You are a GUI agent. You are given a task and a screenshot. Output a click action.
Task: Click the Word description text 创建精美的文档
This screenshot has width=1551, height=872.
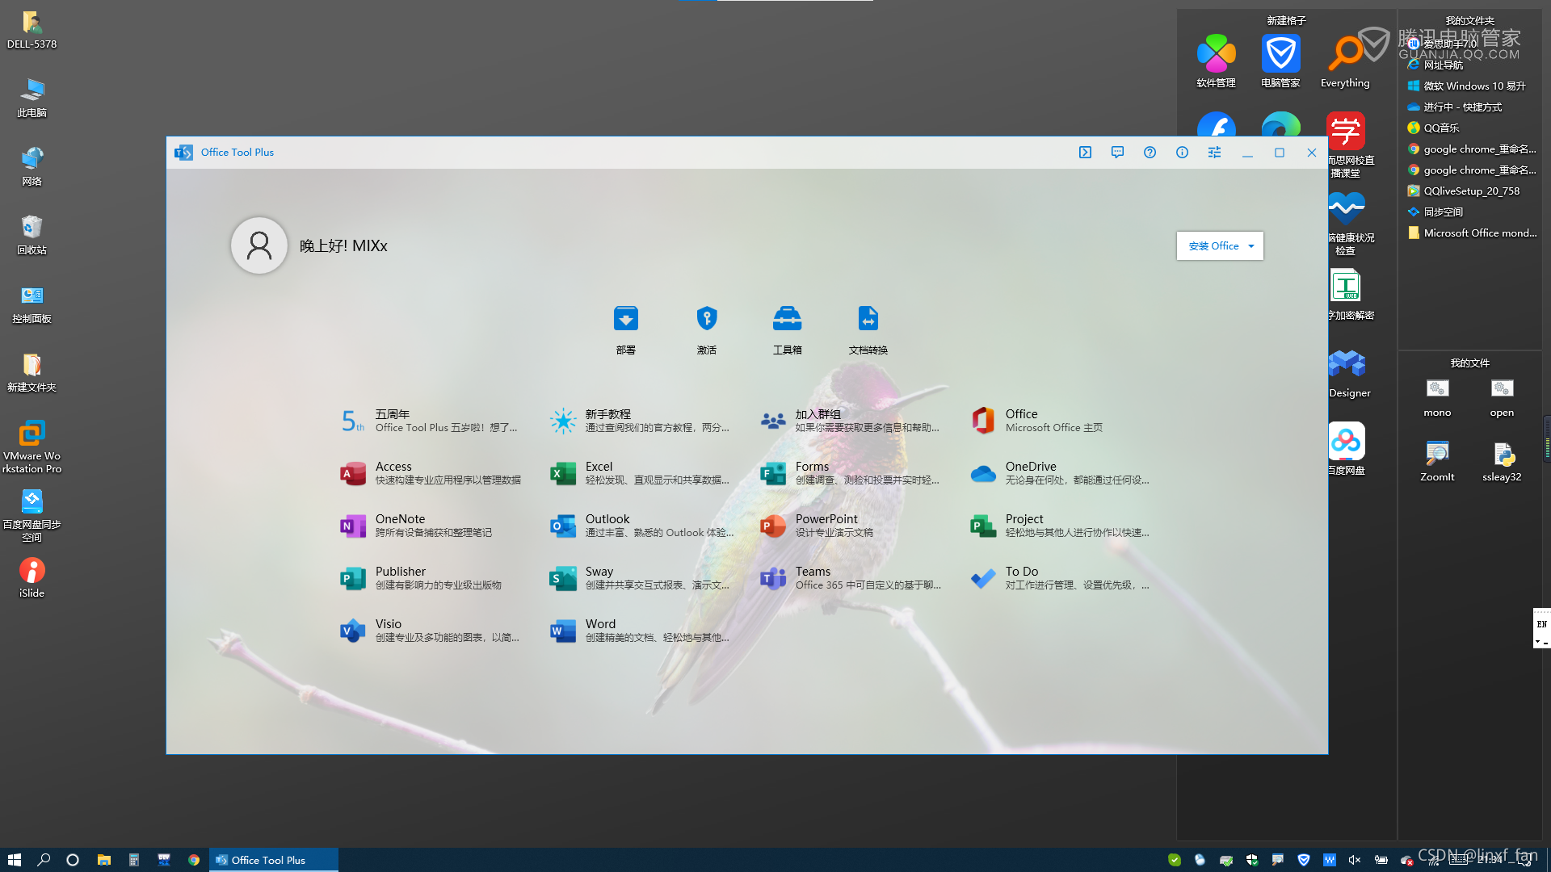tap(657, 638)
